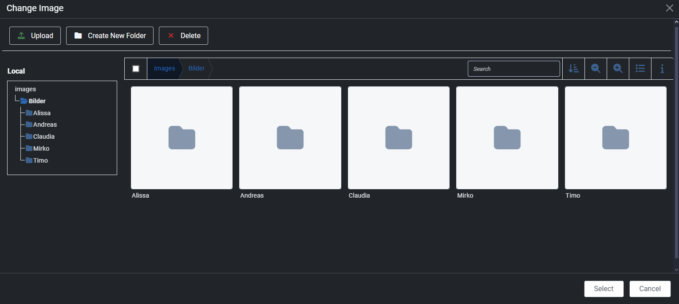Open the Timo folder thumbnail
Screen dimensions: 679x304
point(615,138)
